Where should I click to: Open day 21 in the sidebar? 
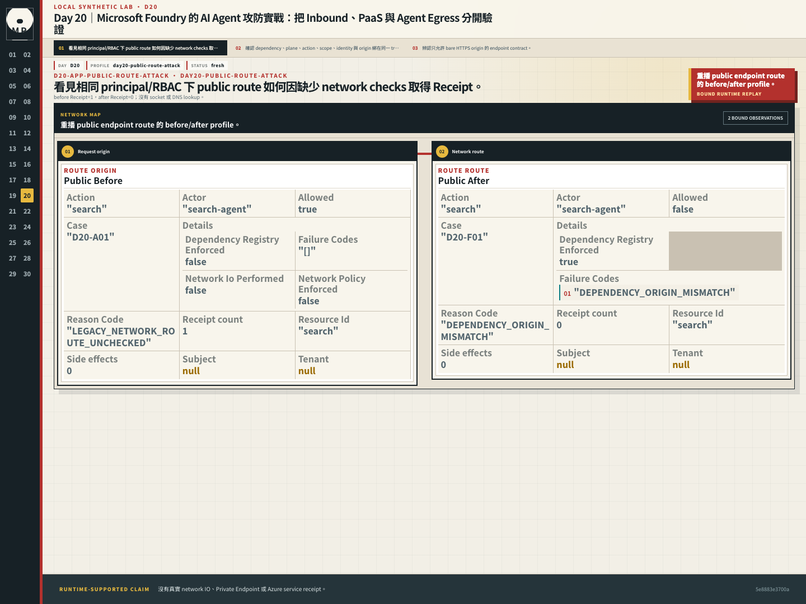pyautogui.click(x=12, y=211)
